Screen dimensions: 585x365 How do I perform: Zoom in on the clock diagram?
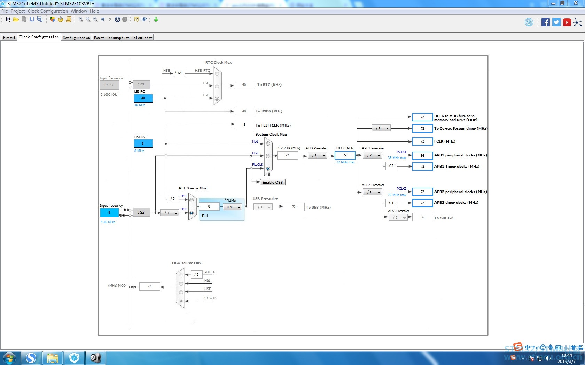(81, 19)
